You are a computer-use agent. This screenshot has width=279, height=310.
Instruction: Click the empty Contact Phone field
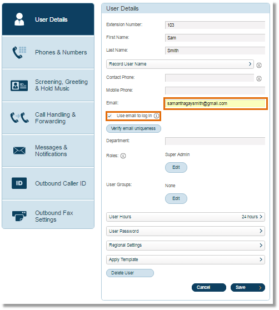point(210,78)
